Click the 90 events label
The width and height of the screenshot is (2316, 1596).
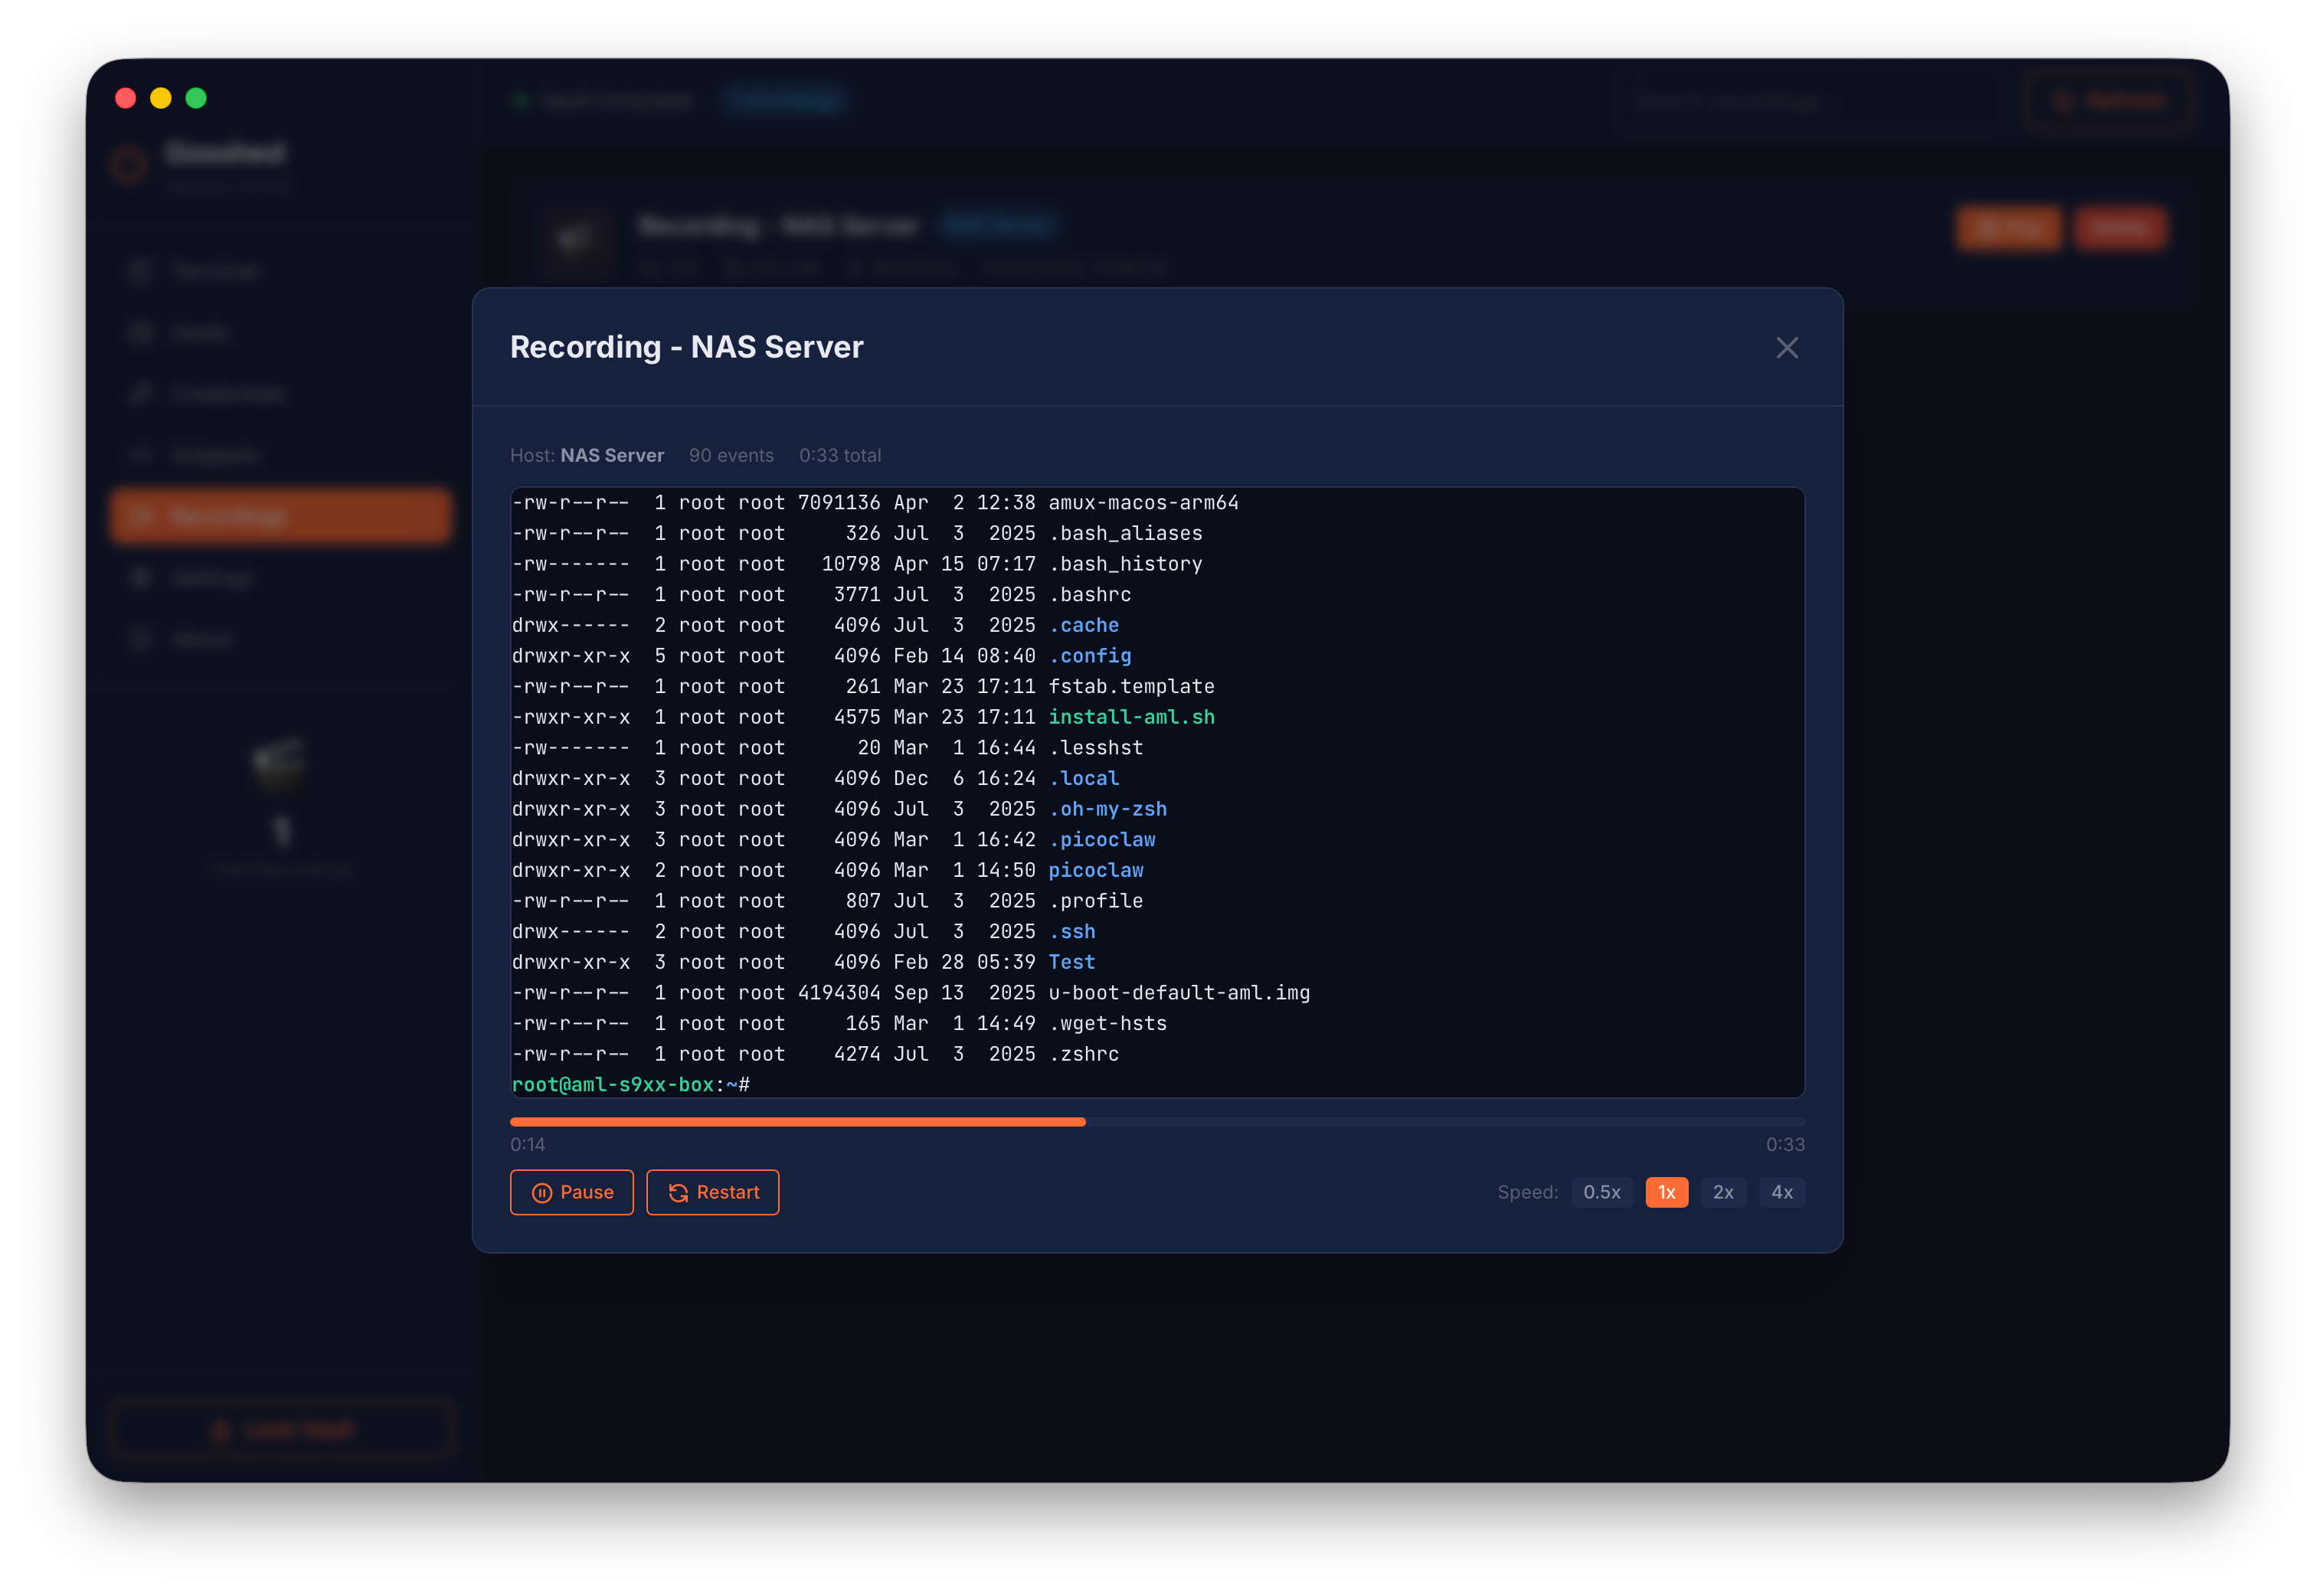click(x=731, y=455)
